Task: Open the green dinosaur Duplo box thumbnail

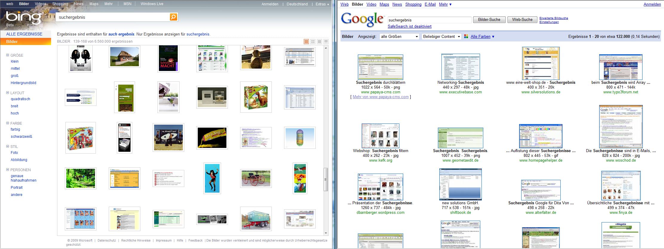Action: click(x=256, y=97)
